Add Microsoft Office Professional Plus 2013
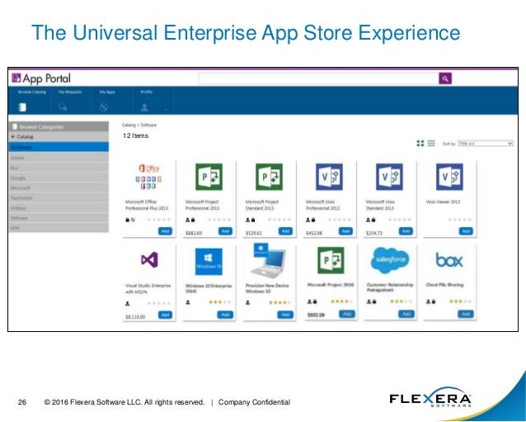 pos(166,231)
